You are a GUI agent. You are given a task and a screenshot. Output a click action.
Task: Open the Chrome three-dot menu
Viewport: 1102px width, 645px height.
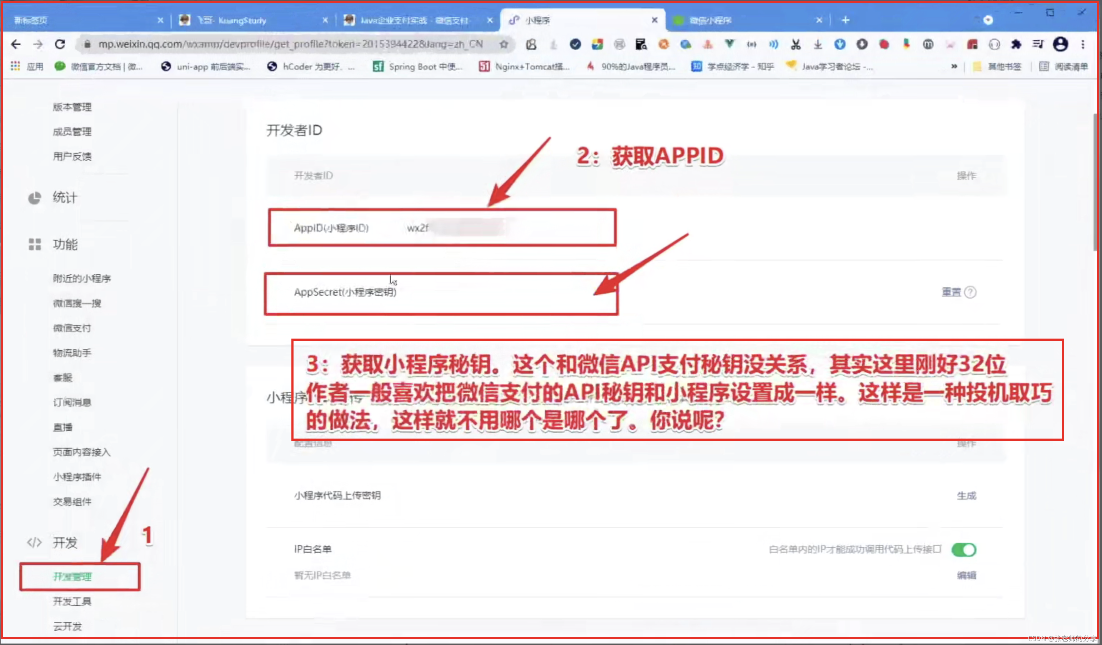(x=1083, y=44)
